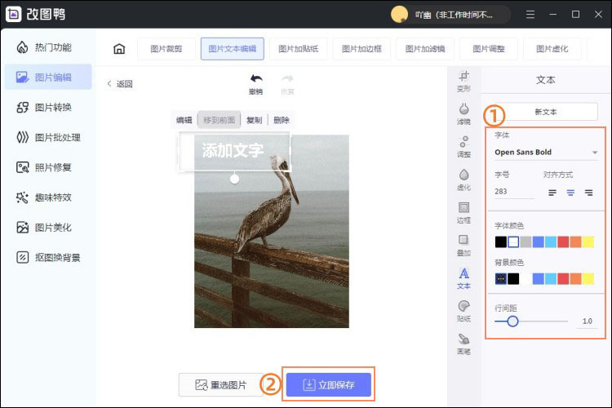The width and height of the screenshot is (612, 408).
Task: Click the 新文本 new text button
Action: (546, 112)
